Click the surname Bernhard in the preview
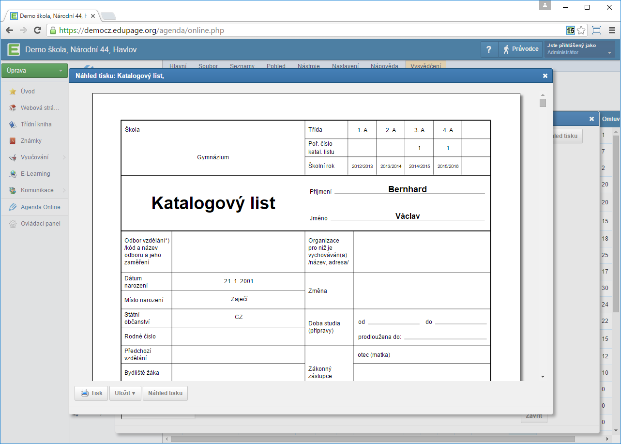 [x=408, y=189]
